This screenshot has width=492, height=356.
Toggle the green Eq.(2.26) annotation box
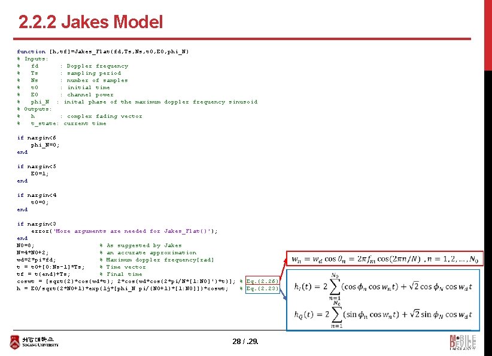pyautogui.click(x=262, y=281)
